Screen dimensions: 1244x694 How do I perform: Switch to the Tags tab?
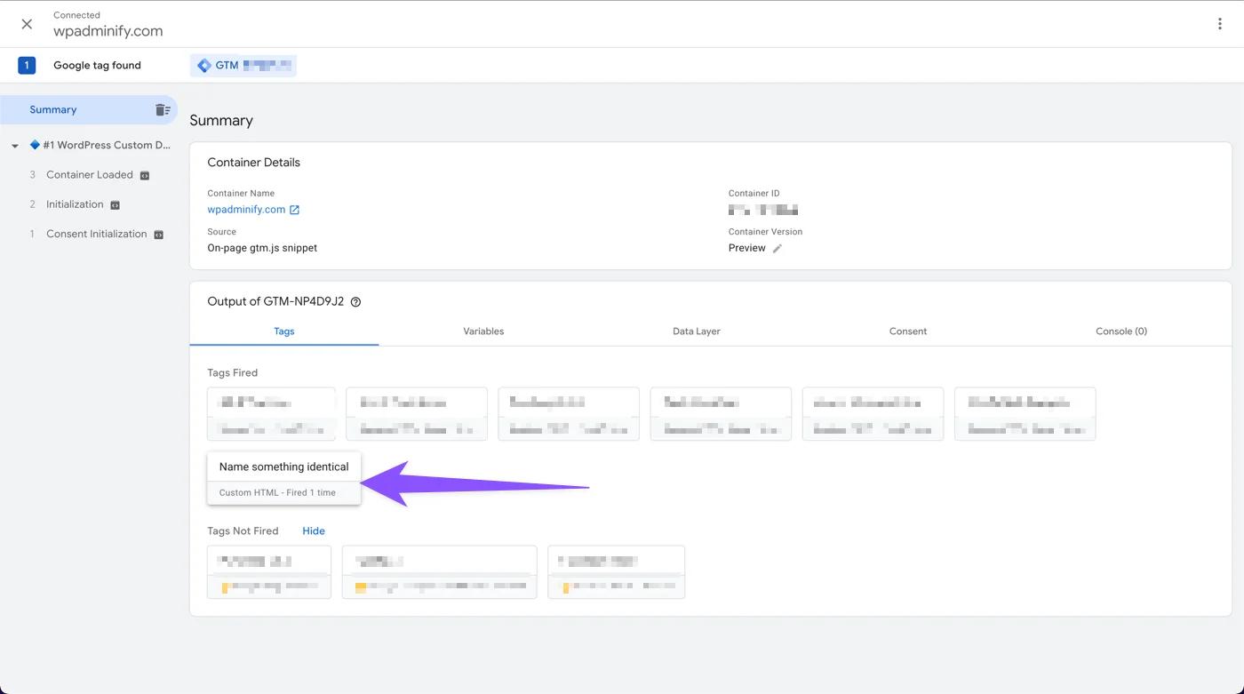pyautogui.click(x=284, y=331)
